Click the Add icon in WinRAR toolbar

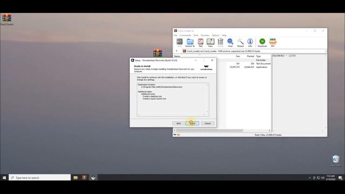(x=180, y=43)
